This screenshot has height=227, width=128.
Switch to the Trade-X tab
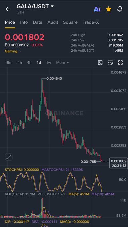click(91, 22)
